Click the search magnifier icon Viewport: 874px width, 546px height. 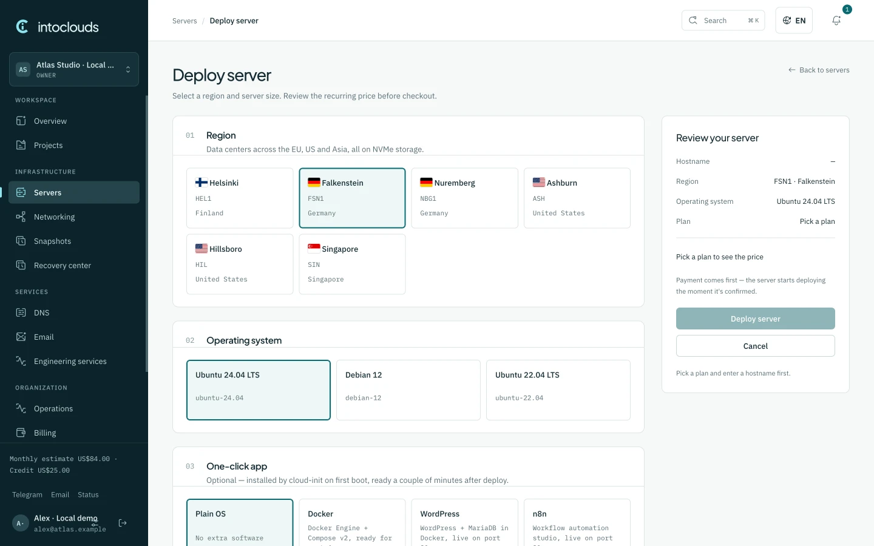click(693, 21)
